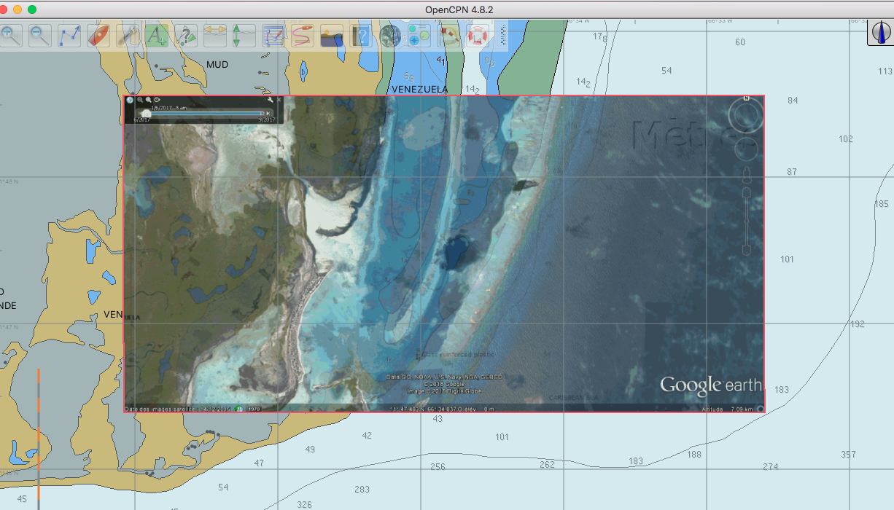Click the Google Earth look-around compass ring

point(746,116)
